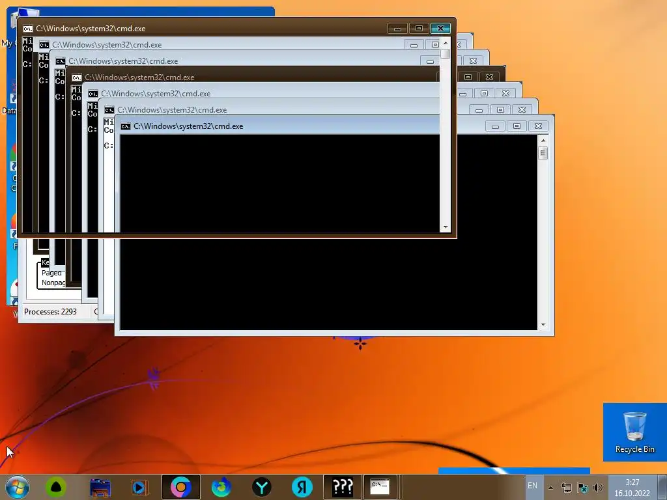Show hidden tray icons arrow
667x500 pixels.
point(550,487)
